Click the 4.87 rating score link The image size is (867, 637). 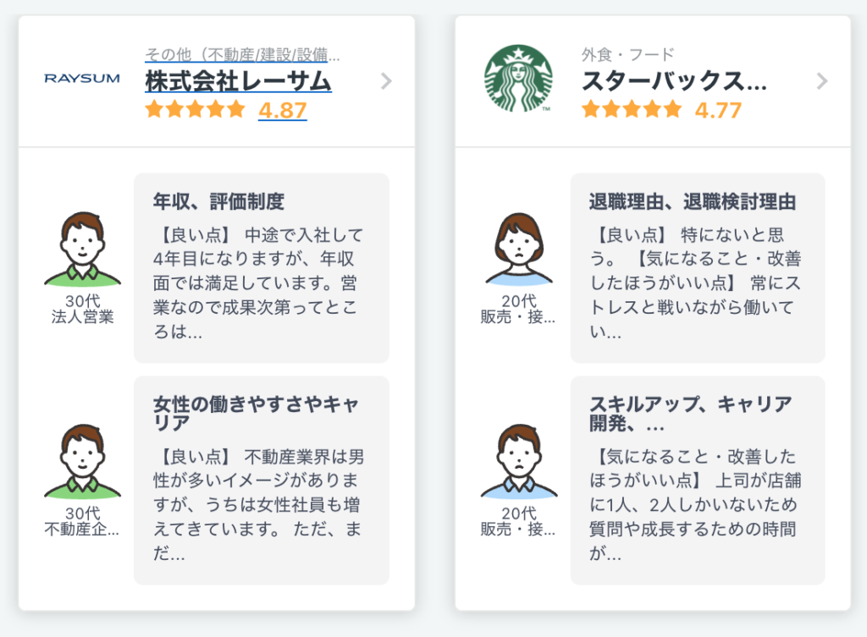283,110
